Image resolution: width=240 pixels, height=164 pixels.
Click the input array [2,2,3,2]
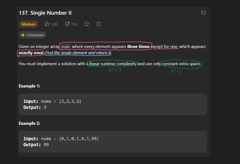click(70, 102)
